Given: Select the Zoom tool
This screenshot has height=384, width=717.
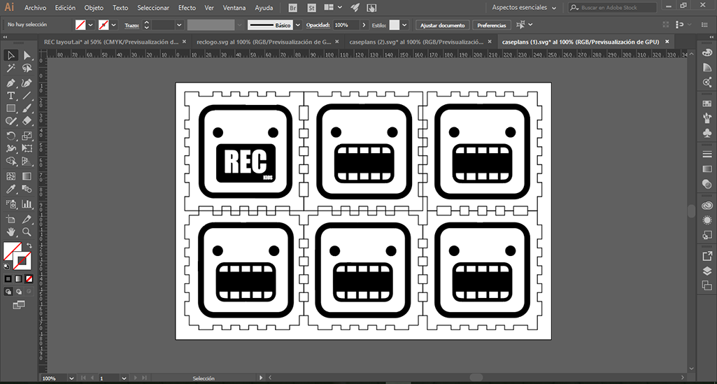Looking at the screenshot, I should [x=27, y=232].
